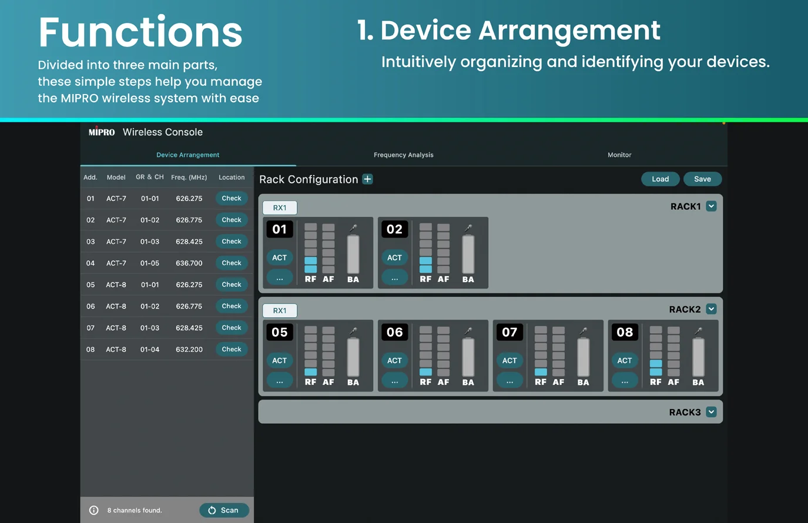This screenshot has width=808, height=523.
Task: Open the ellipsis menu on channel 05
Action: (280, 381)
